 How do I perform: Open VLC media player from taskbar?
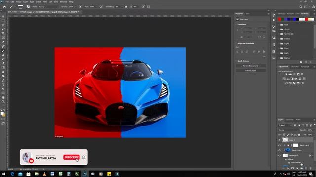click(44, 174)
